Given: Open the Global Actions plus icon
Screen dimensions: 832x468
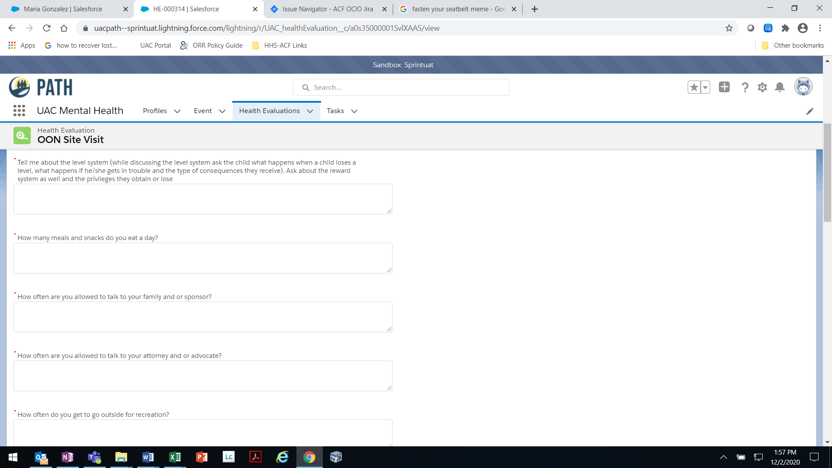Looking at the screenshot, I should click(x=724, y=87).
